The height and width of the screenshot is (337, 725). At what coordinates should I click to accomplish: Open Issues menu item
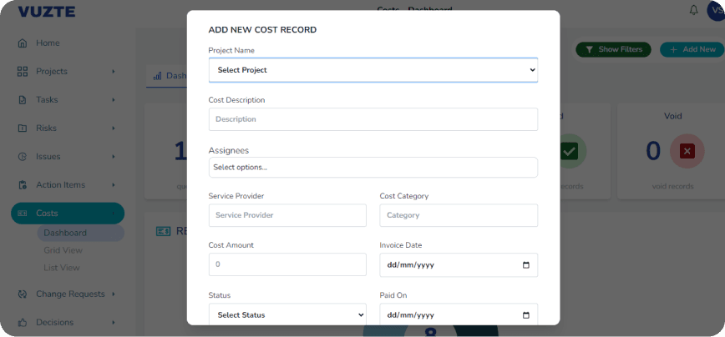48,157
